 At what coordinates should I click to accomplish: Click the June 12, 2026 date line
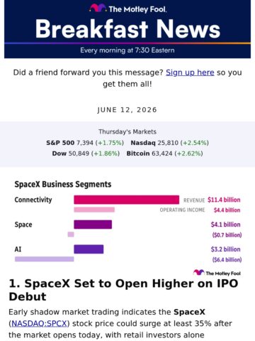pyautogui.click(x=127, y=110)
